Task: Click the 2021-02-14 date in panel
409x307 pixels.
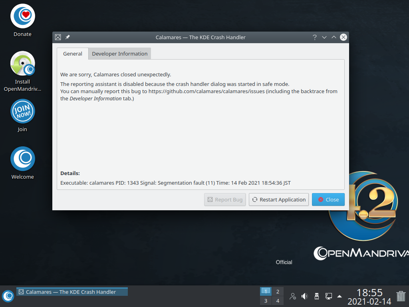Action: pos(369,301)
